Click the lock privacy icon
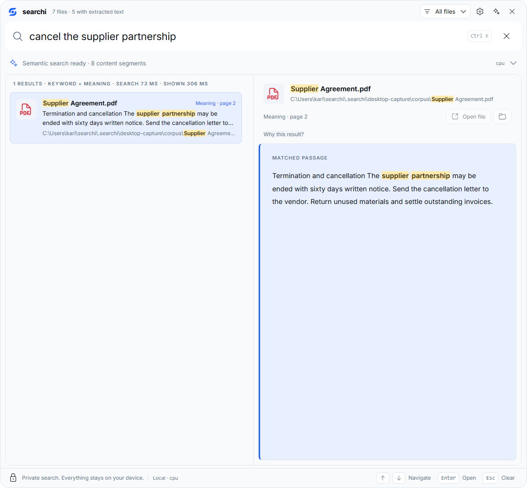This screenshot has width=527, height=488. coord(13,478)
